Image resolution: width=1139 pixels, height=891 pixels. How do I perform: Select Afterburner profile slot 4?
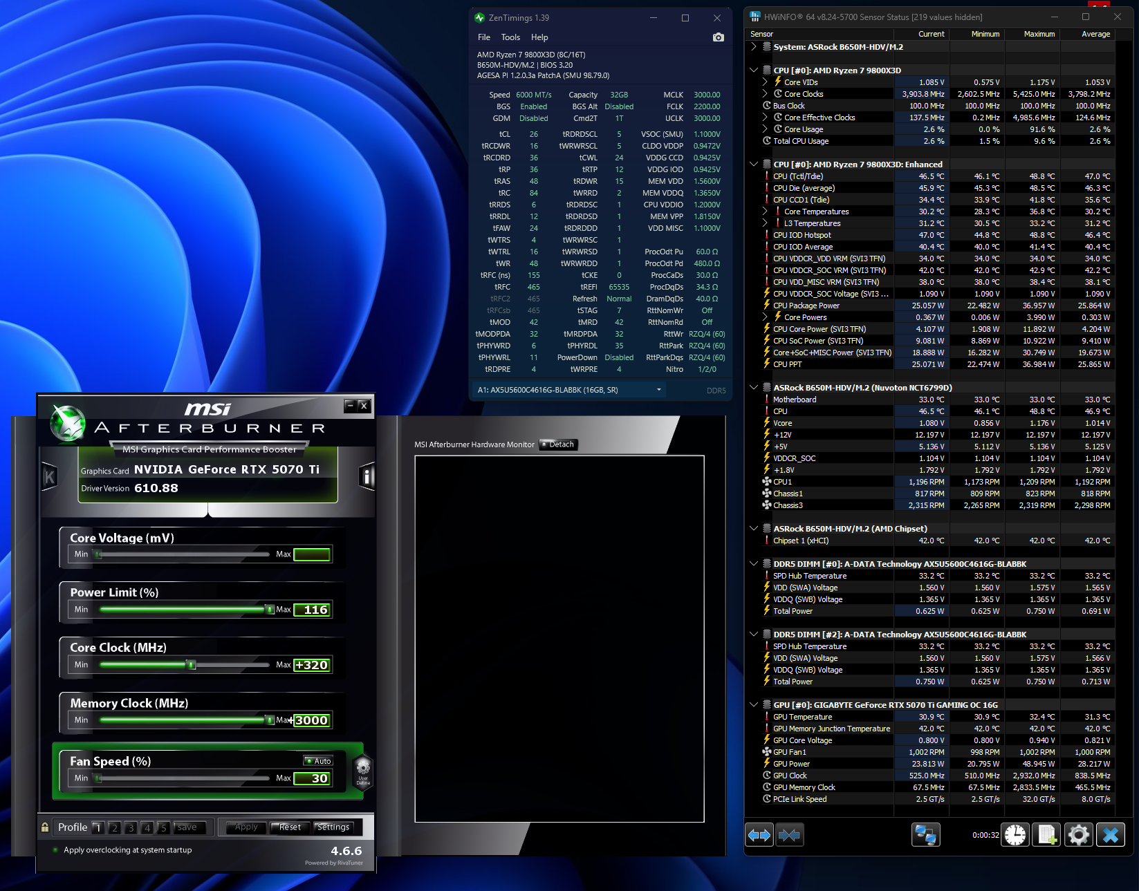pyautogui.click(x=147, y=827)
